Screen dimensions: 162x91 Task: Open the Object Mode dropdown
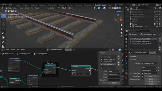click(12, 8)
